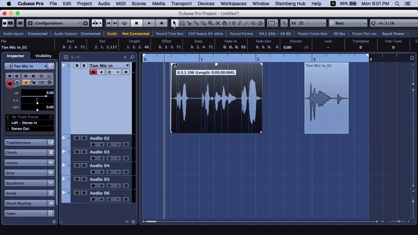The width and height of the screenshot is (418, 235).
Task: Select the Glue tool
Action: (196, 23)
